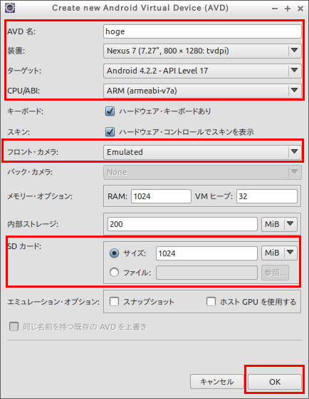Screen dimensions: 309x399
Task: Click the OK button
Action: [275, 382]
